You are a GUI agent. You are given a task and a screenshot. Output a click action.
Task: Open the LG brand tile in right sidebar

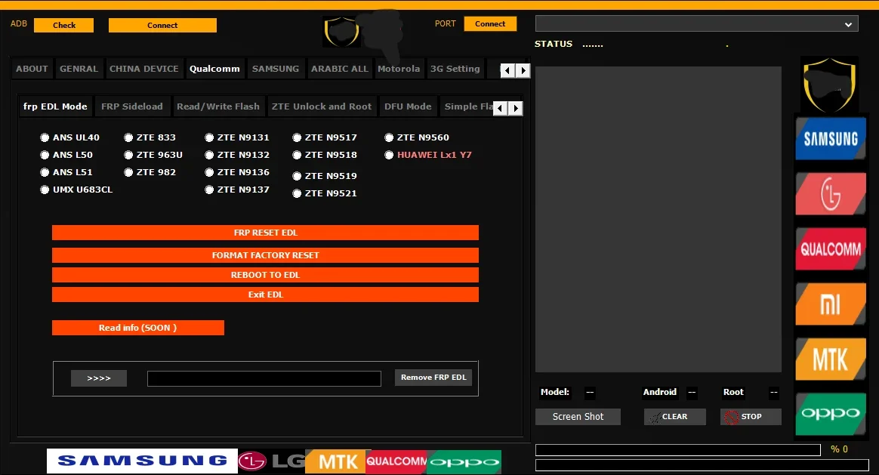click(830, 194)
